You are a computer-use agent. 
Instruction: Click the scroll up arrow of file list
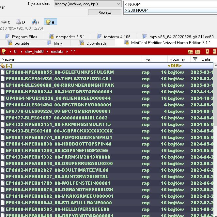pyautogui.click(x=215, y=65)
